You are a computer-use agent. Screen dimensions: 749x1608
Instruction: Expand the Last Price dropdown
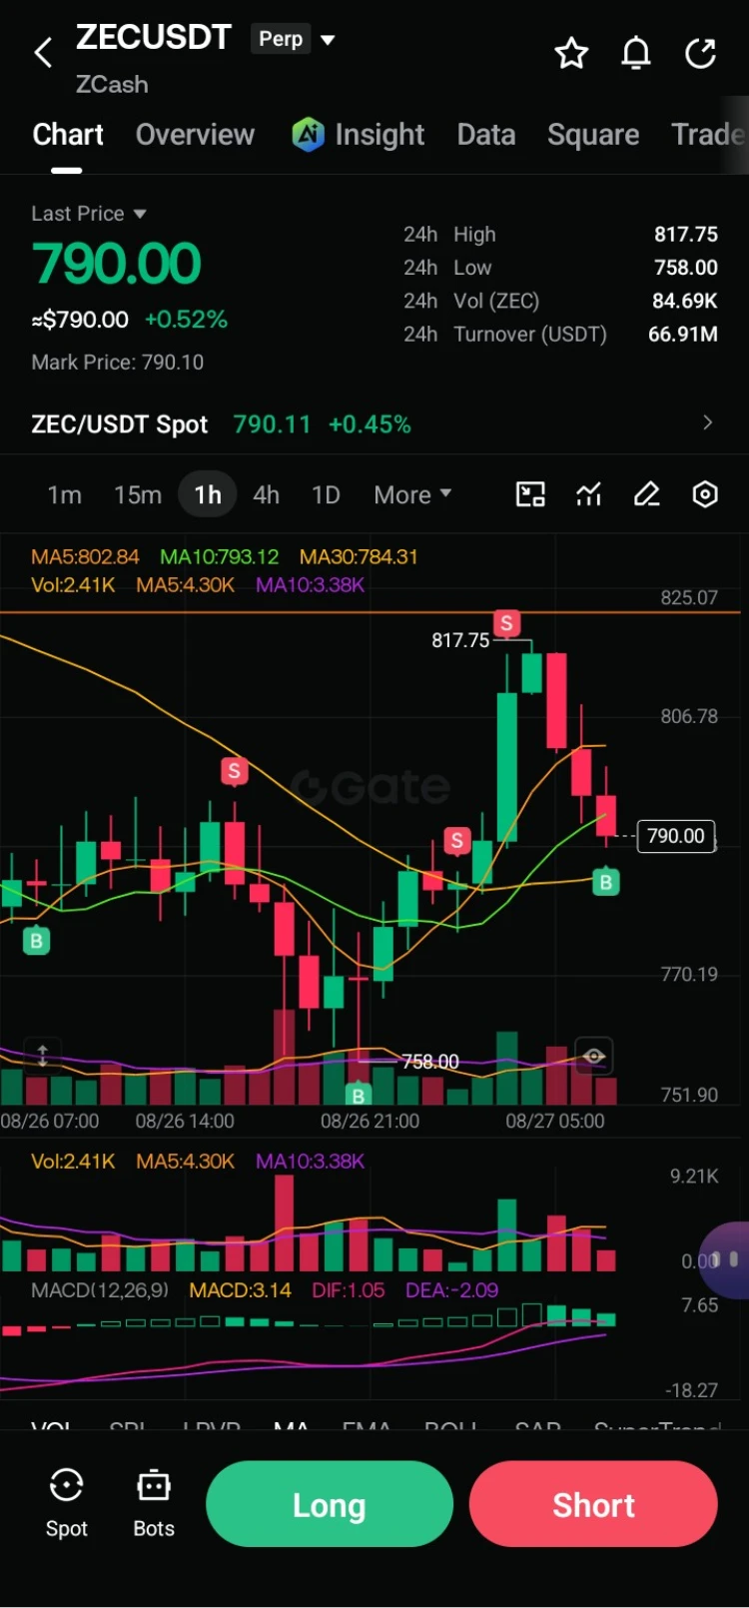[140, 214]
